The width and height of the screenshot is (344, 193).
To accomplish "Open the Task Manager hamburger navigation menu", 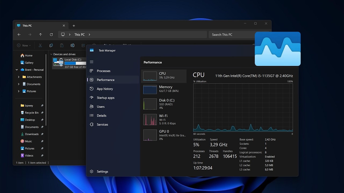I will click(x=91, y=62).
